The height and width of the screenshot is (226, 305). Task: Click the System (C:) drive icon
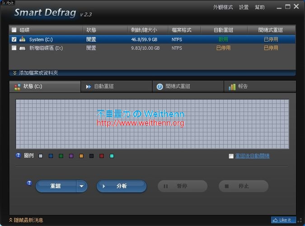(x=23, y=39)
